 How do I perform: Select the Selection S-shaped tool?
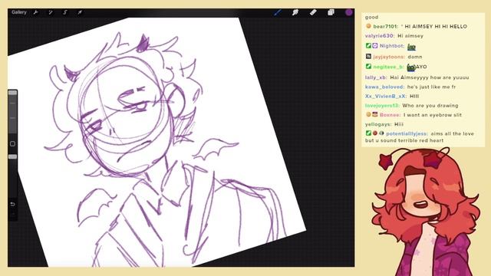coord(65,12)
